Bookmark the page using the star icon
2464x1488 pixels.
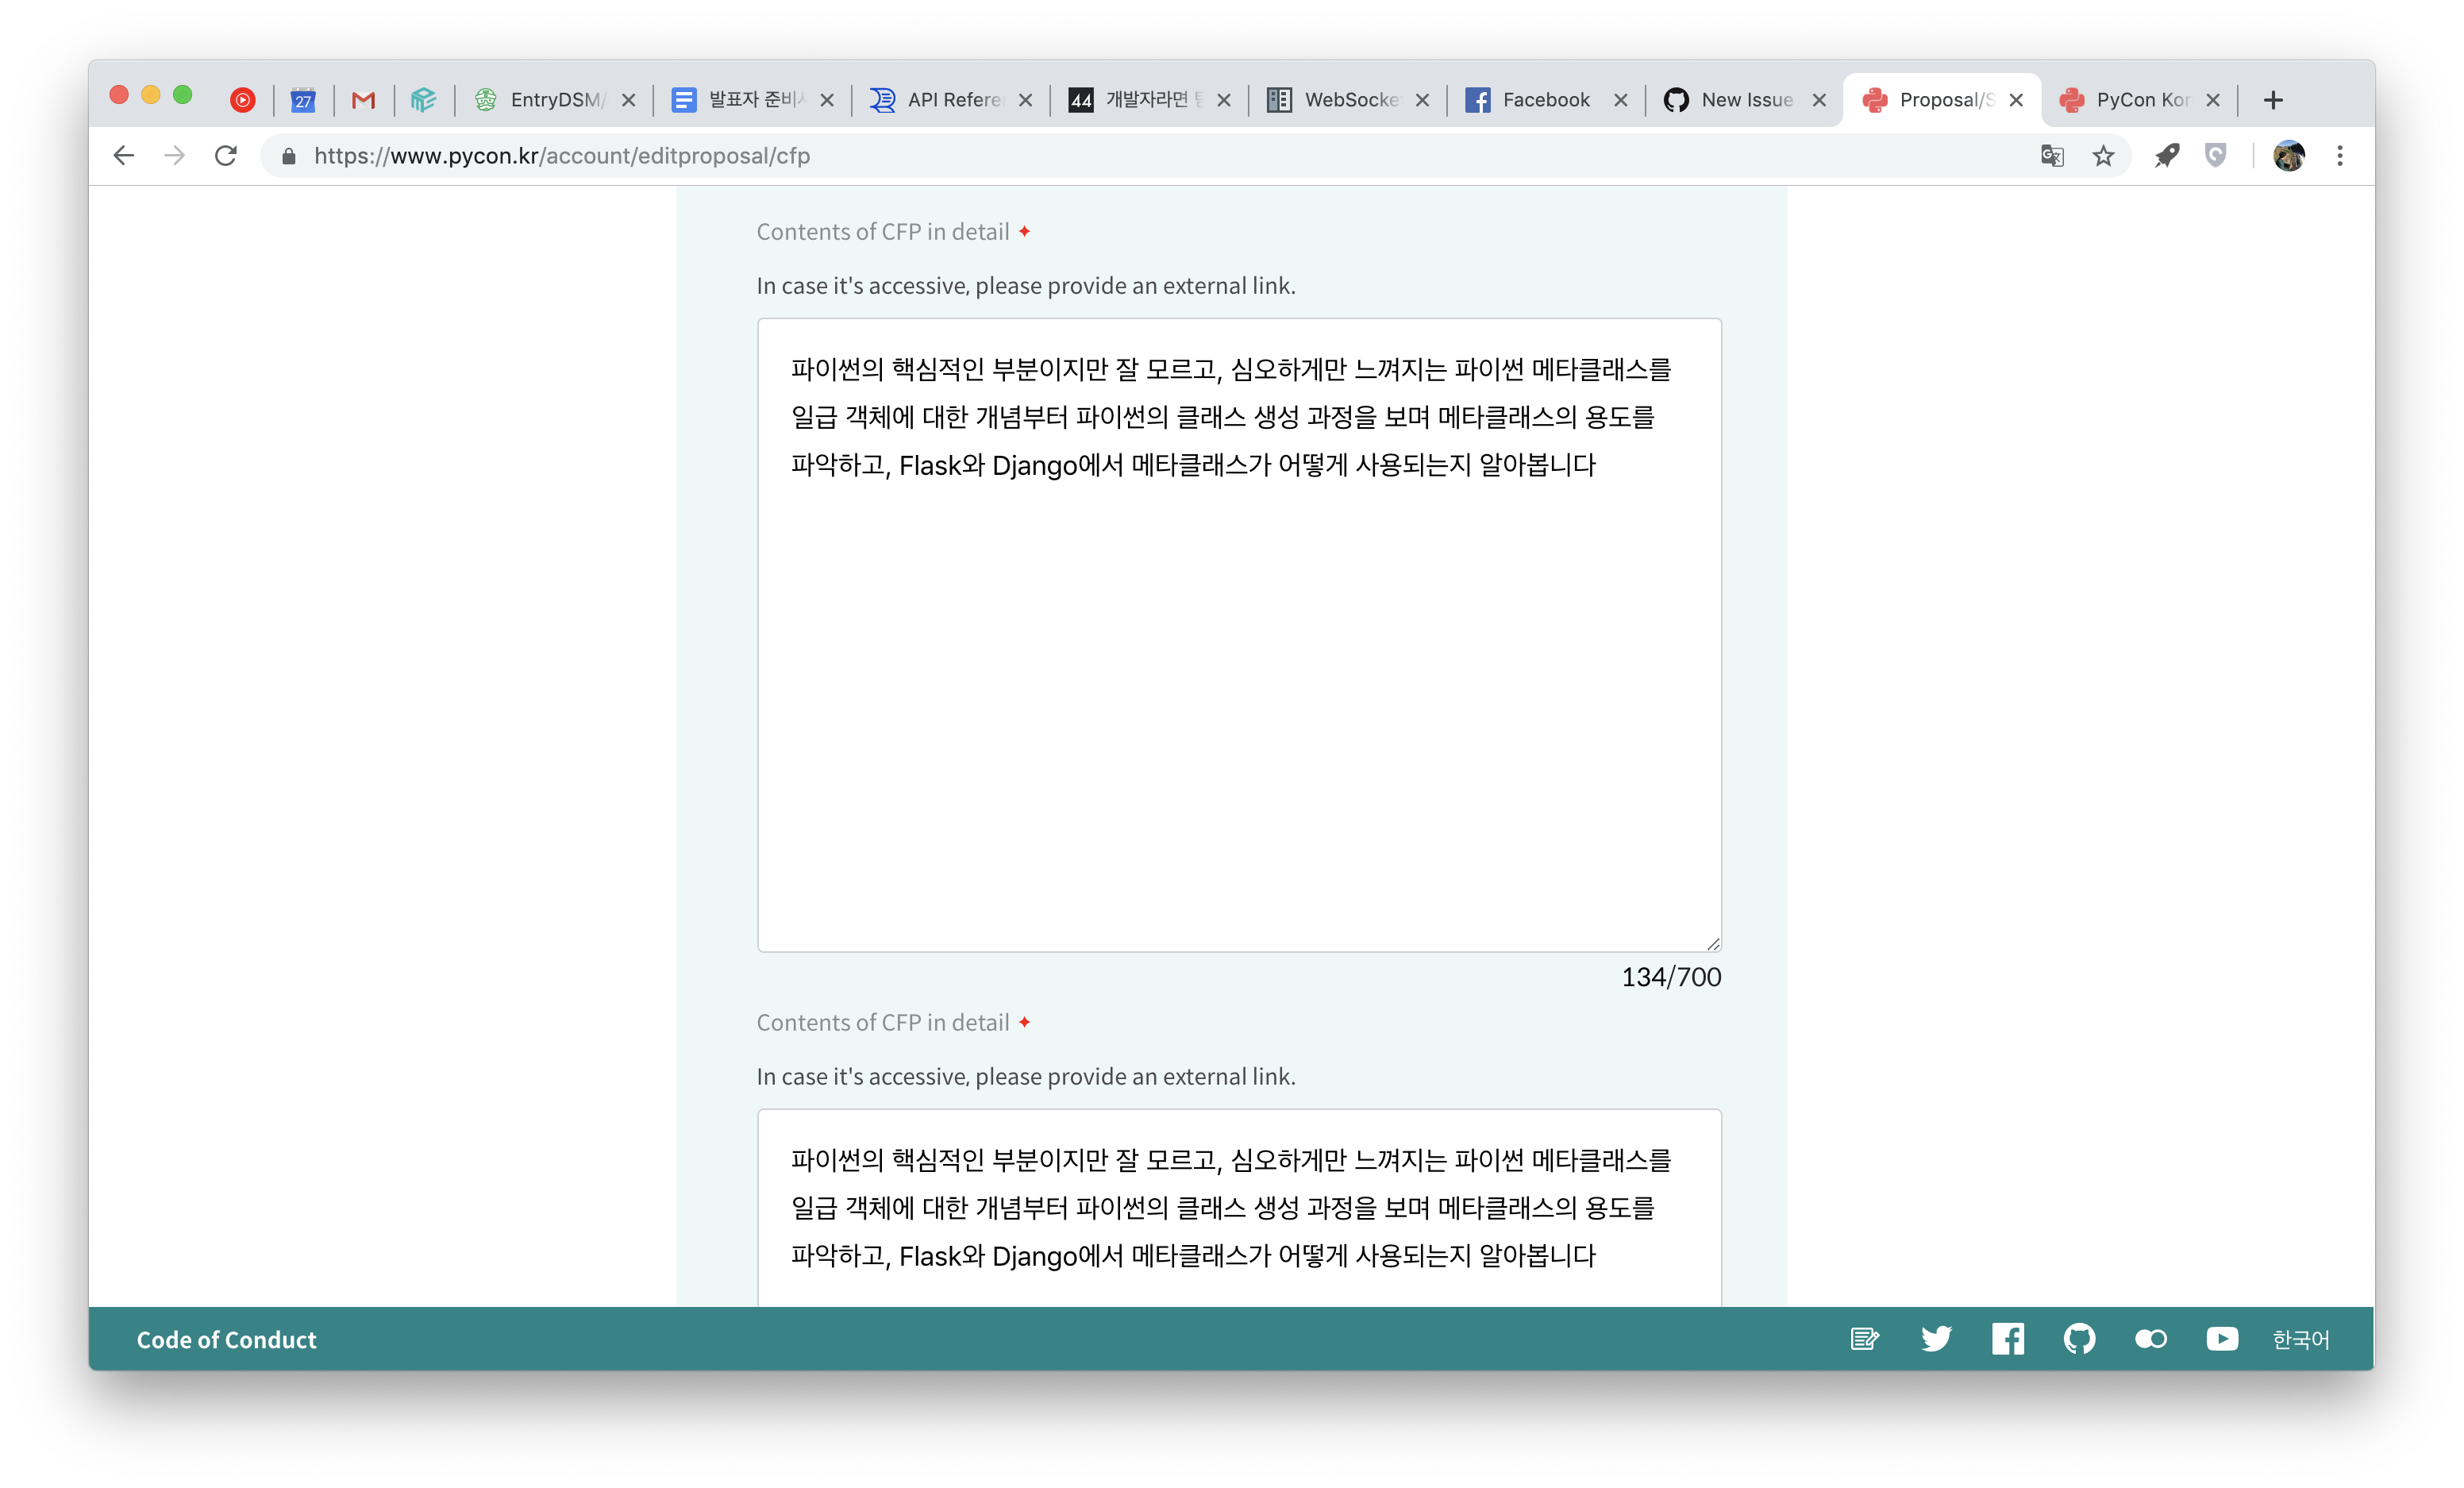[x=2102, y=156]
